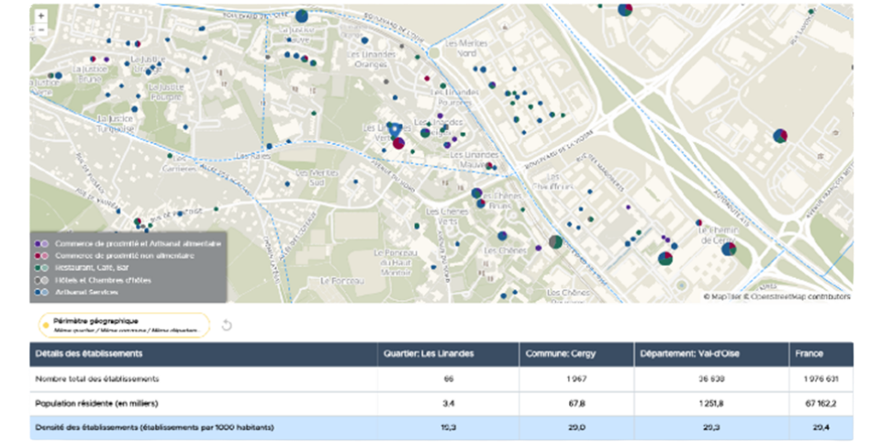The width and height of the screenshot is (882, 445).
Task: Click the Val-d'Oise population value 1 251,8
Action: click(711, 404)
